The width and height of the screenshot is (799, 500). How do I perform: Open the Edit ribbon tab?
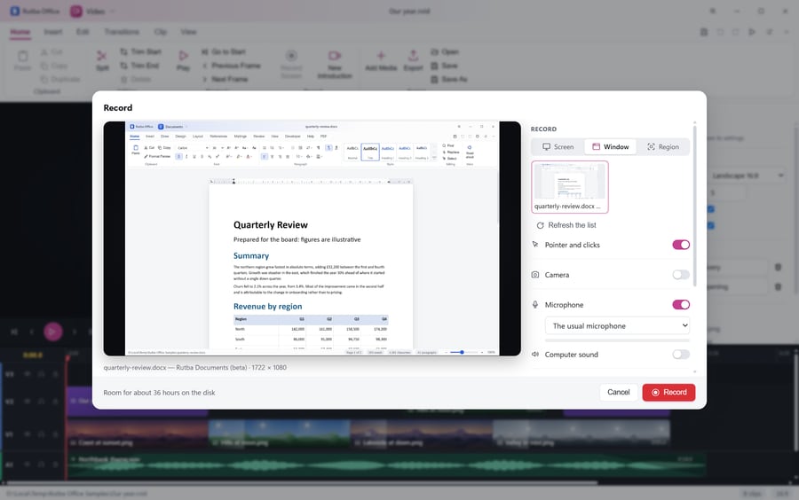(x=83, y=32)
